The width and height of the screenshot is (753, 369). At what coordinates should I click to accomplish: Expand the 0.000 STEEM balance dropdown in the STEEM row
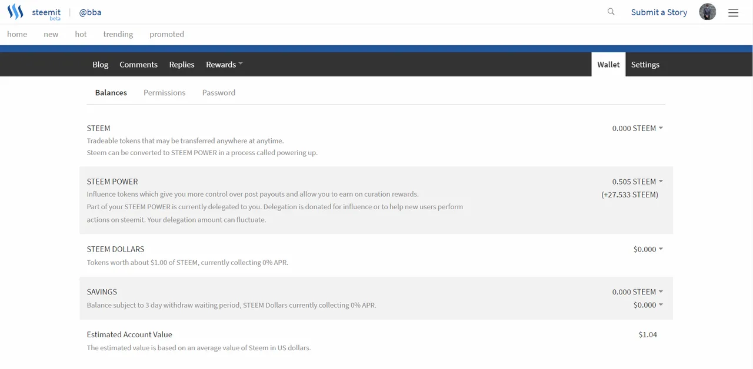pos(638,128)
